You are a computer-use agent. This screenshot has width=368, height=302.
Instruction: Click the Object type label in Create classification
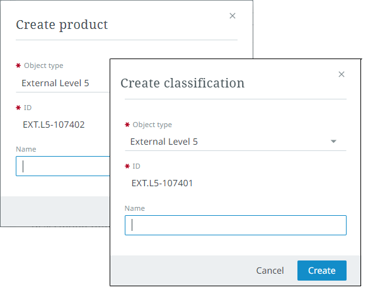(x=152, y=125)
